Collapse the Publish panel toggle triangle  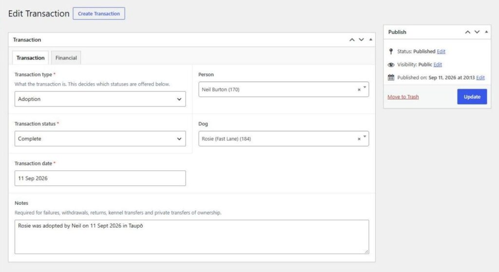[x=486, y=32]
